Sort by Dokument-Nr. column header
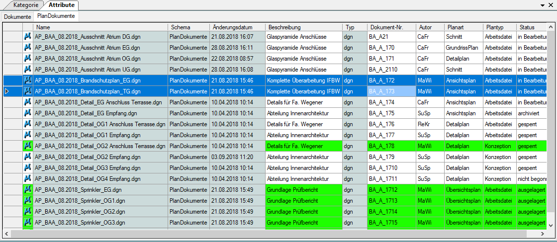 pos(391,27)
